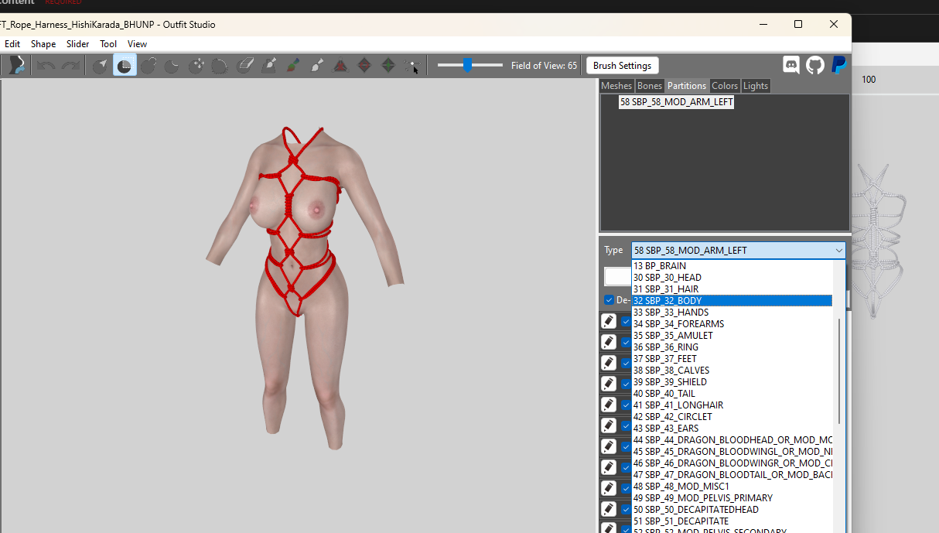Select the move brush with arrows
This screenshot has height=533, width=939.
click(196, 66)
